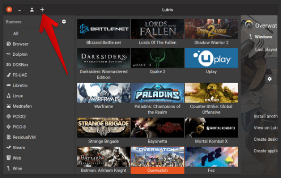Click the PCSX2 runner icon

click(x=9, y=117)
